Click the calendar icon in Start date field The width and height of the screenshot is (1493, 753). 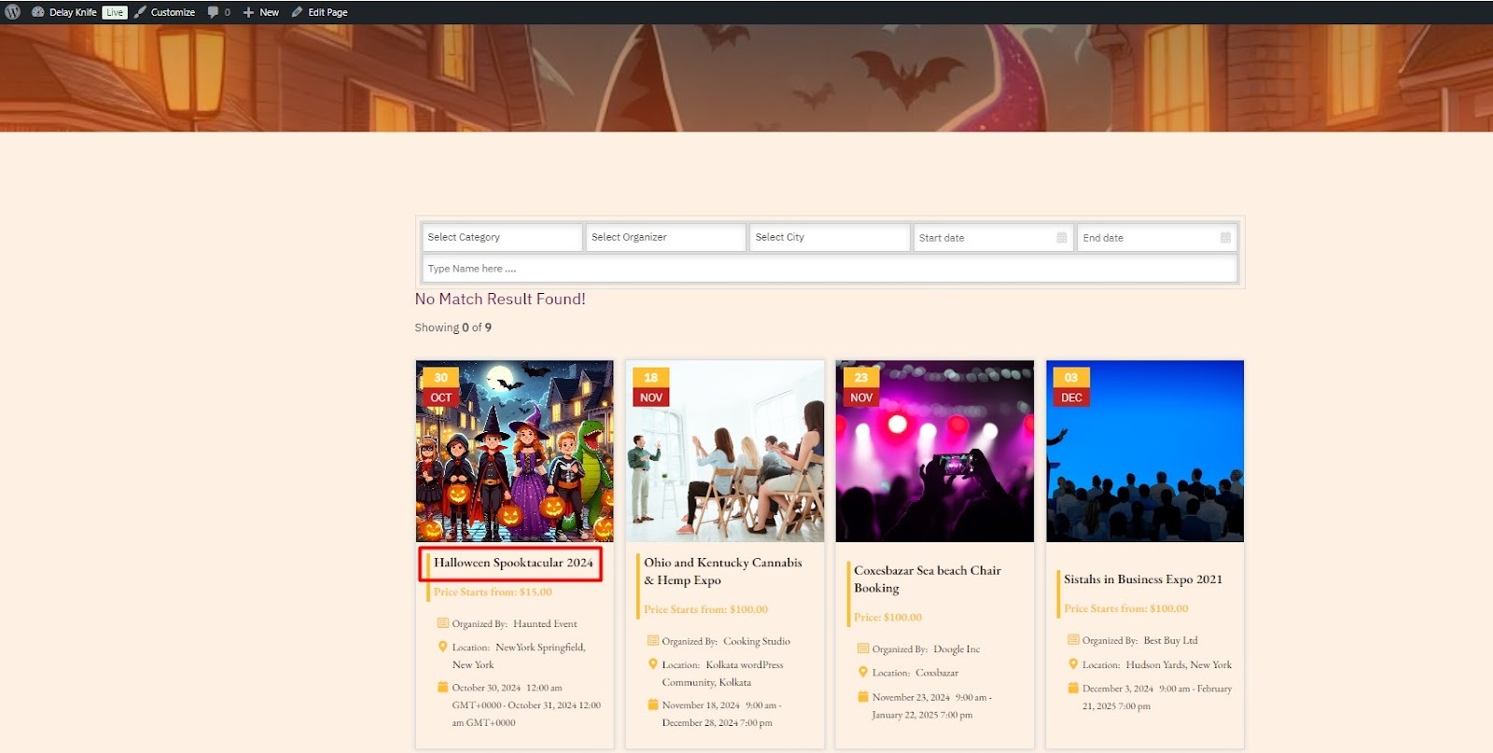point(1061,238)
